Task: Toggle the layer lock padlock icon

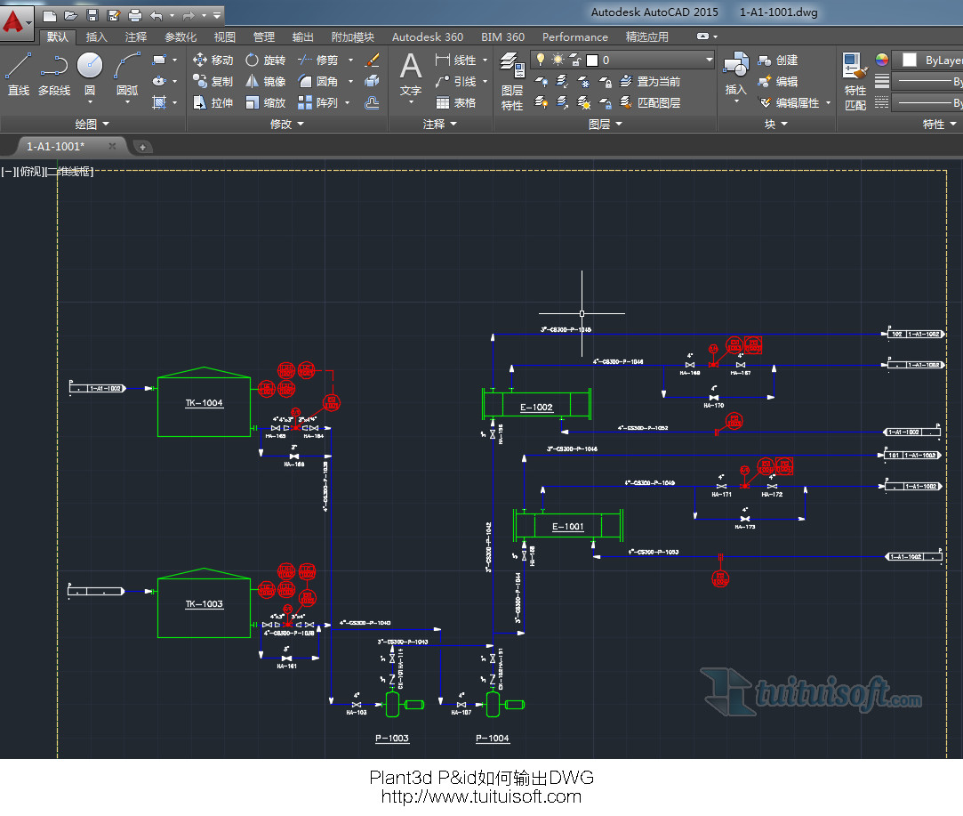Action: tap(575, 60)
